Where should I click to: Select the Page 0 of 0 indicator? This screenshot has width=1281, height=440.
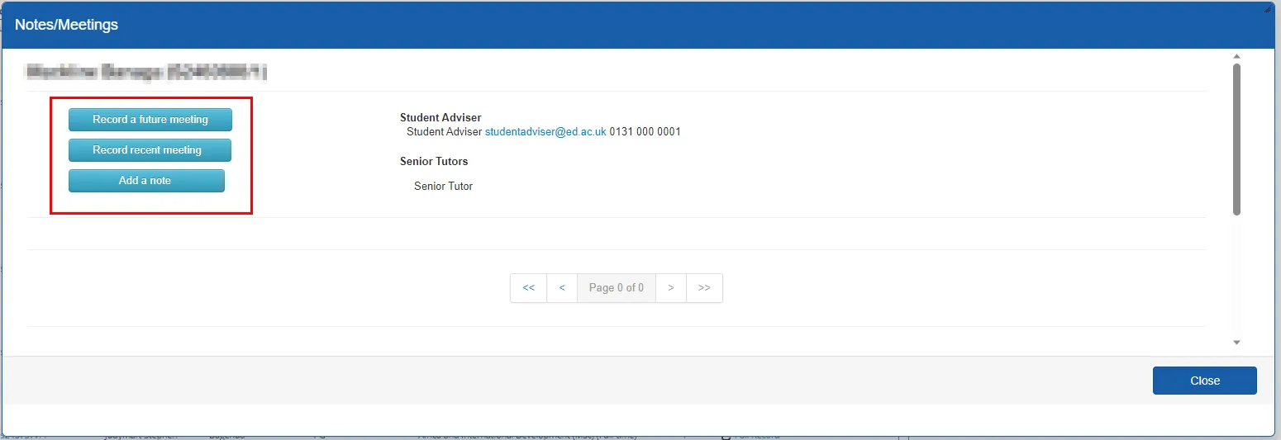tap(617, 288)
